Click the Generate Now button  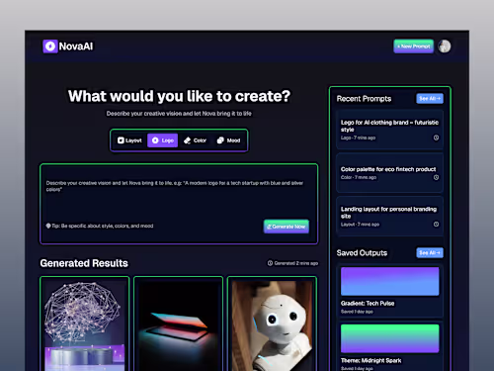pyautogui.click(x=287, y=227)
